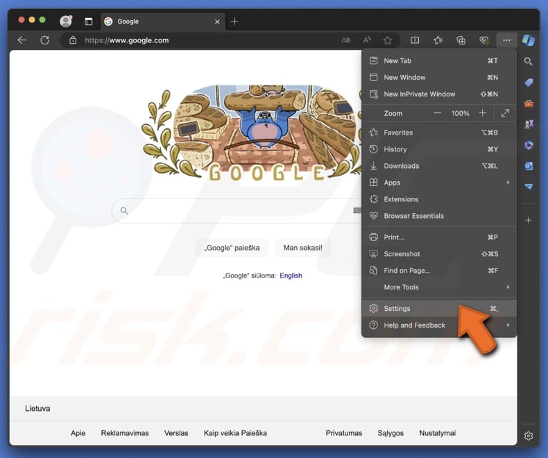Screen dimensions: 548x458
Task: Click the three-dot Settings and more button
Action: [506, 40]
